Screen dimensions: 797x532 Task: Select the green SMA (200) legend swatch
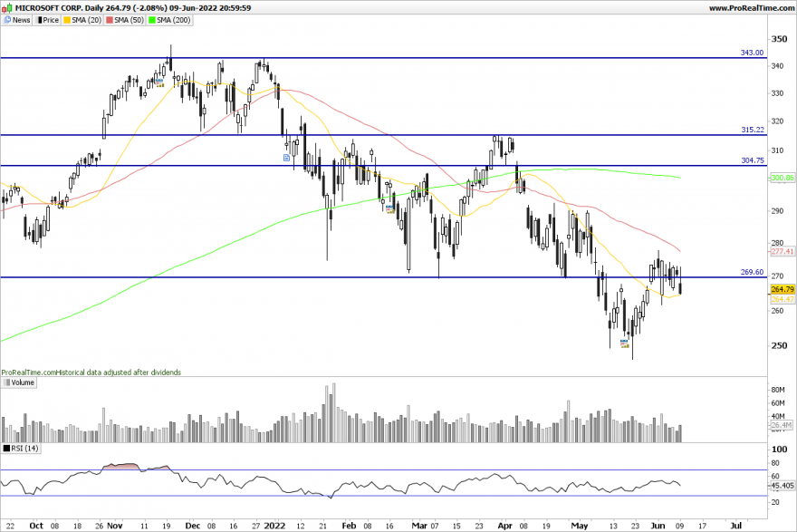tap(151, 20)
